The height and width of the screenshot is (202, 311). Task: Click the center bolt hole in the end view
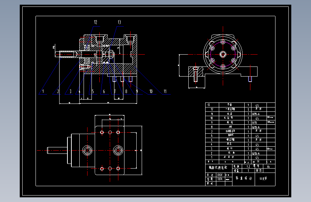pyautogui.click(x=223, y=54)
